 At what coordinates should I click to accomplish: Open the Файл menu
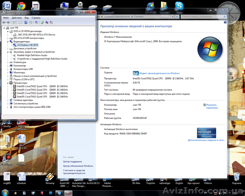point(6,18)
